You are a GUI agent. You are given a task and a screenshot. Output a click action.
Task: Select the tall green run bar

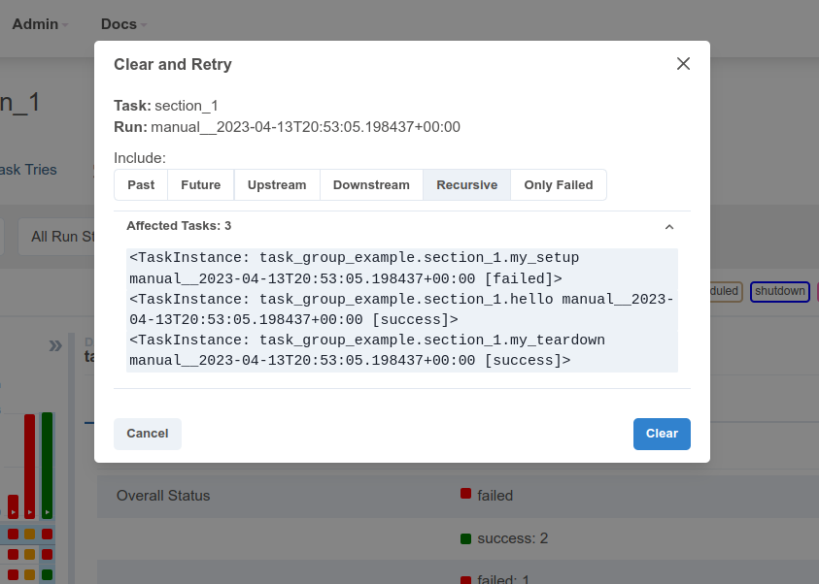(x=47, y=465)
